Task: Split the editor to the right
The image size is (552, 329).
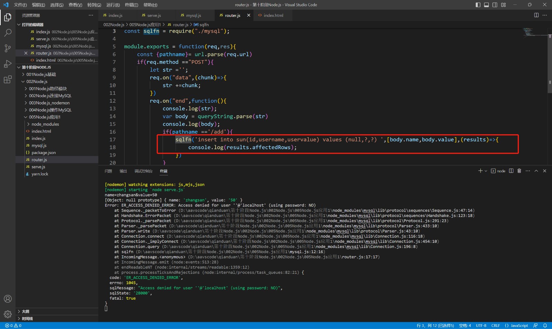Action: [x=536, y=15]
